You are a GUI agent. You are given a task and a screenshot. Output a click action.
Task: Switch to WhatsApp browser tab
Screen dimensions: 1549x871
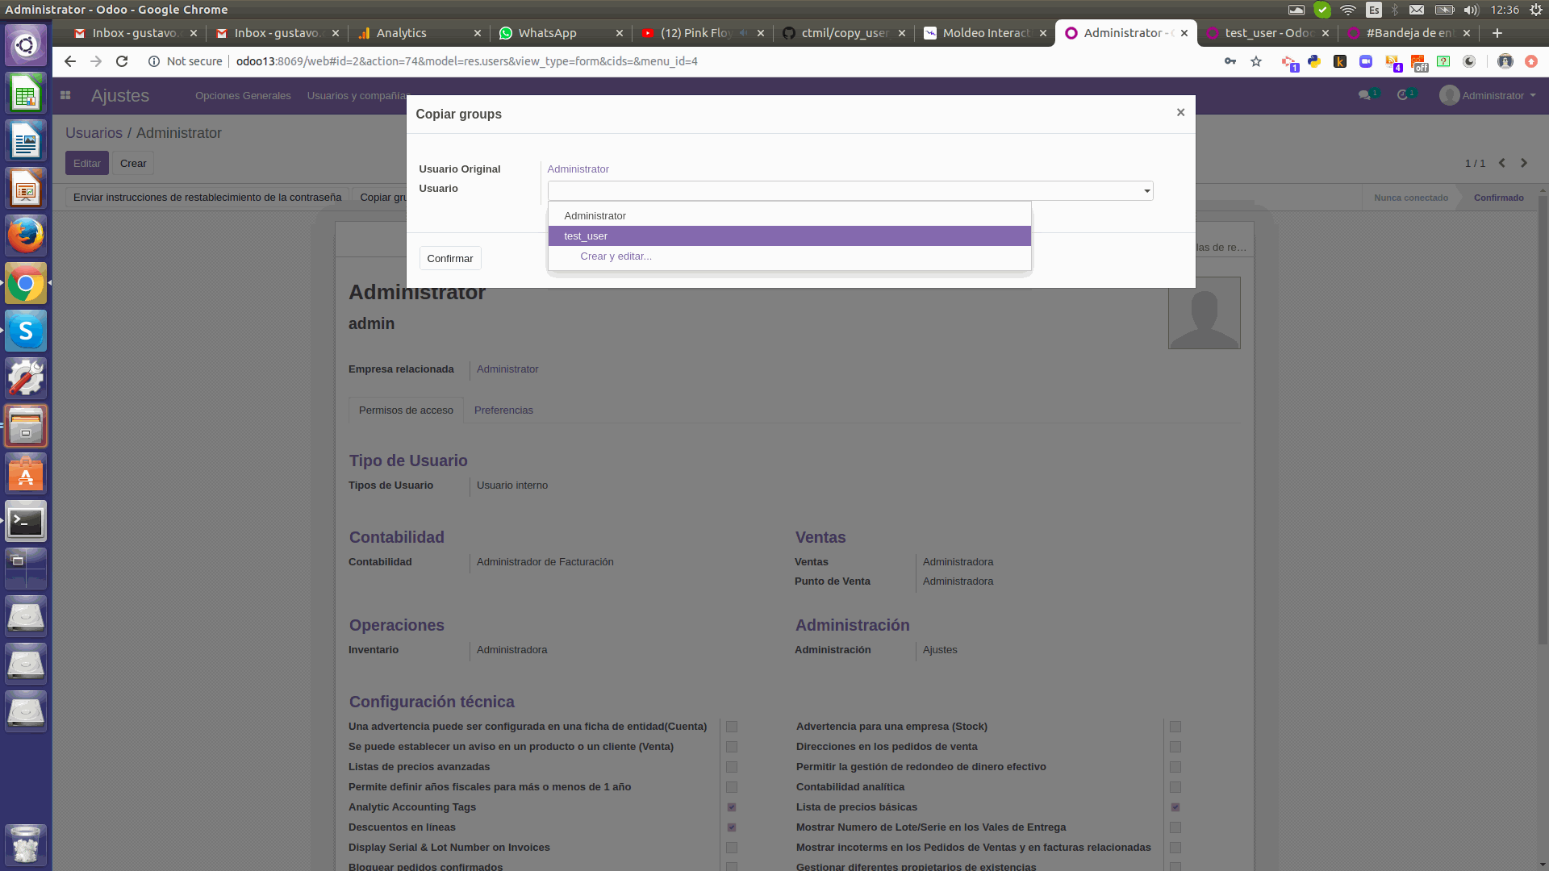(x=561, y=33)
